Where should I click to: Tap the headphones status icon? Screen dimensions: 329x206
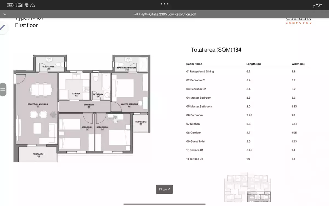point(33,4)
